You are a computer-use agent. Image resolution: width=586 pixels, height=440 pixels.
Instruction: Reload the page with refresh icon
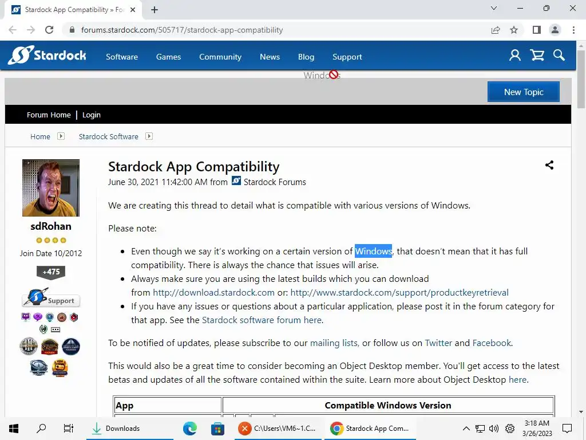[x=49, y=30]
